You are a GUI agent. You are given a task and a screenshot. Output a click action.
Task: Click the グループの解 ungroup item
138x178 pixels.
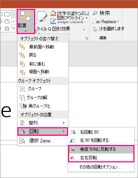coord(43,98)
